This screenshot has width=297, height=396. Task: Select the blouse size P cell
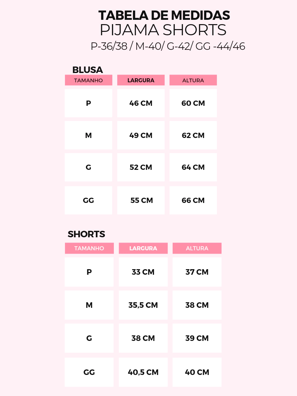pyautogui.click(x=88, y=103)
